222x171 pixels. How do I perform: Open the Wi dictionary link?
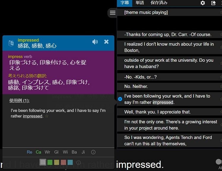(65, 152)
